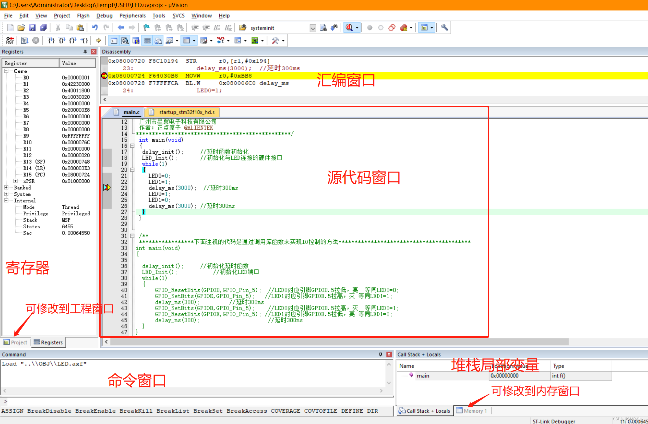Show next statement with yellow arrow
The width and height of the screenshot is (648, 424).
(98, 40)
